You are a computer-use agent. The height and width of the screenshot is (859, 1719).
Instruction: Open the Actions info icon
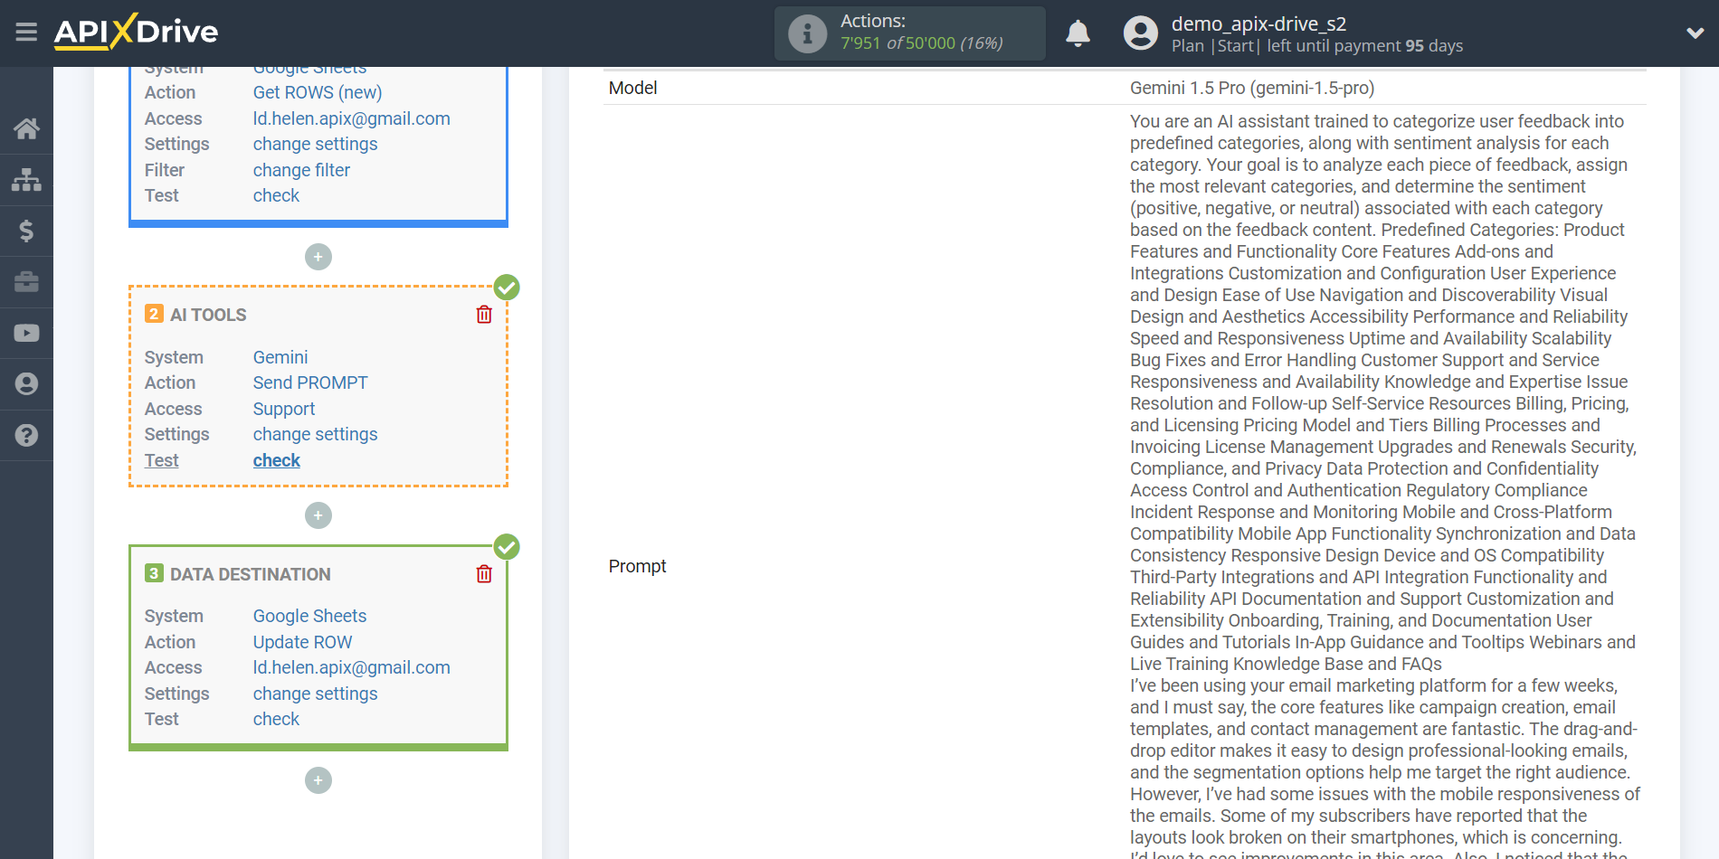(x=807, y=33)
